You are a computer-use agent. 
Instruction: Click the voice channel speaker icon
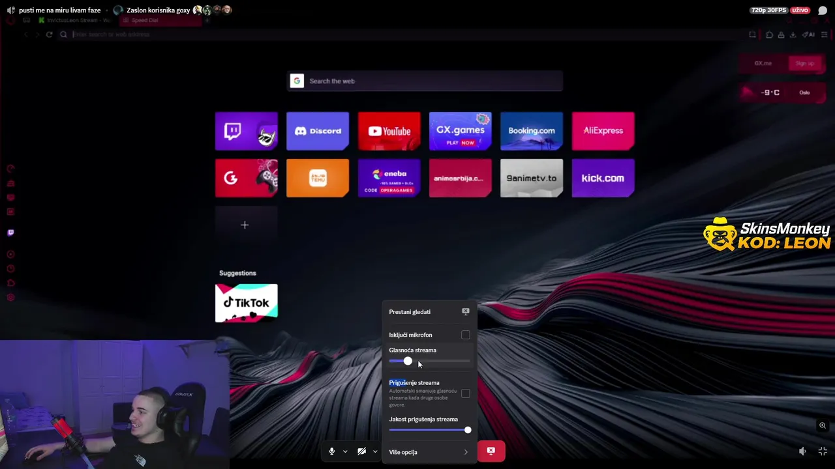(10, 10)
